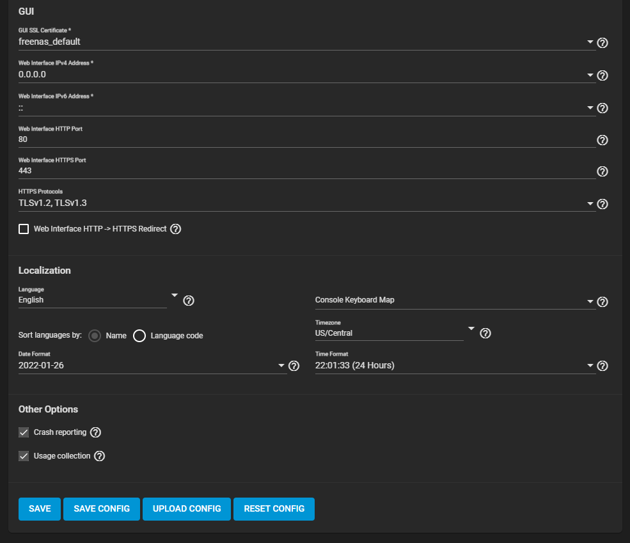This screenshot has width=630, height=543.
Task: Click the Usage collection help icon
Action: point(99,456)
